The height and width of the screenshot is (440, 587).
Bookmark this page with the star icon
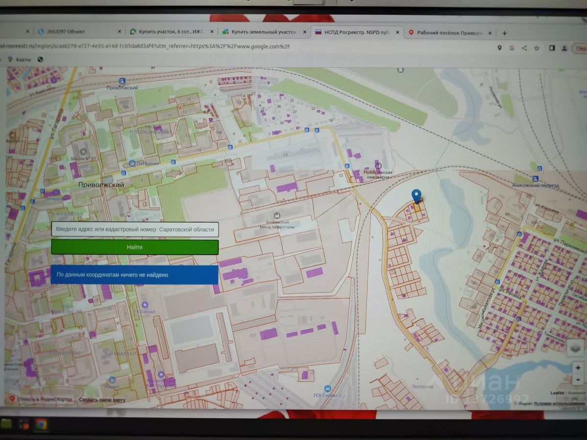tap(537, 48)
